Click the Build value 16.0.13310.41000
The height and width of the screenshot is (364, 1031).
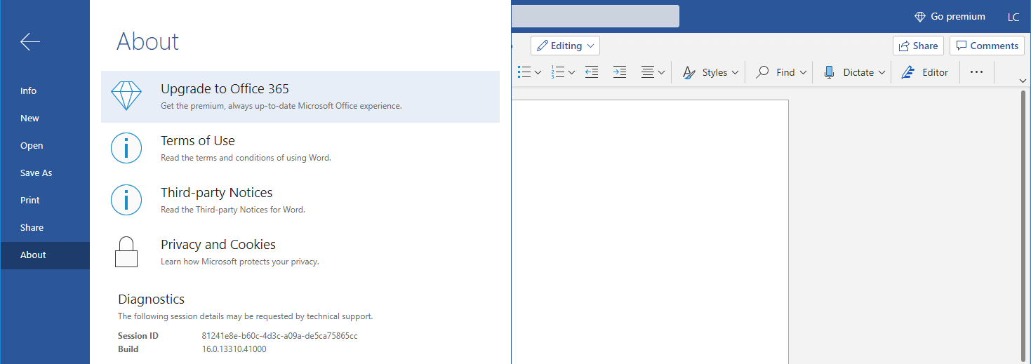click(x=234, y=349)
